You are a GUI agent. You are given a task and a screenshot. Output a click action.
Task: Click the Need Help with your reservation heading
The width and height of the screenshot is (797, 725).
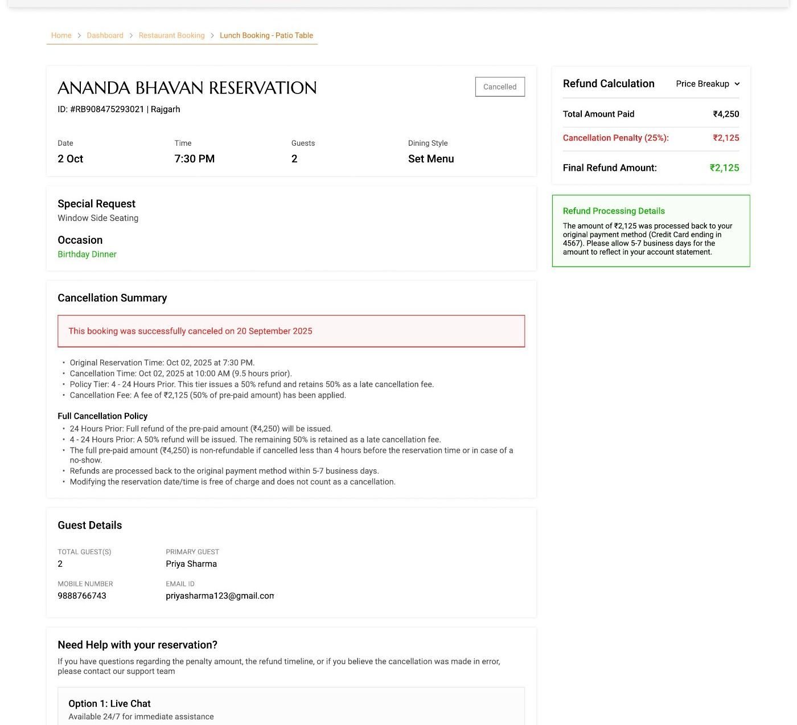coord(137,645)
